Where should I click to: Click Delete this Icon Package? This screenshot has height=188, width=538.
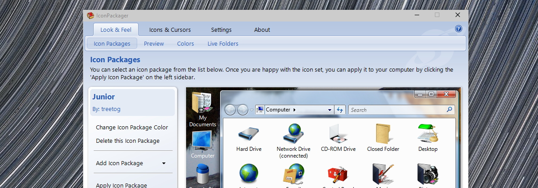coord(128,141)
